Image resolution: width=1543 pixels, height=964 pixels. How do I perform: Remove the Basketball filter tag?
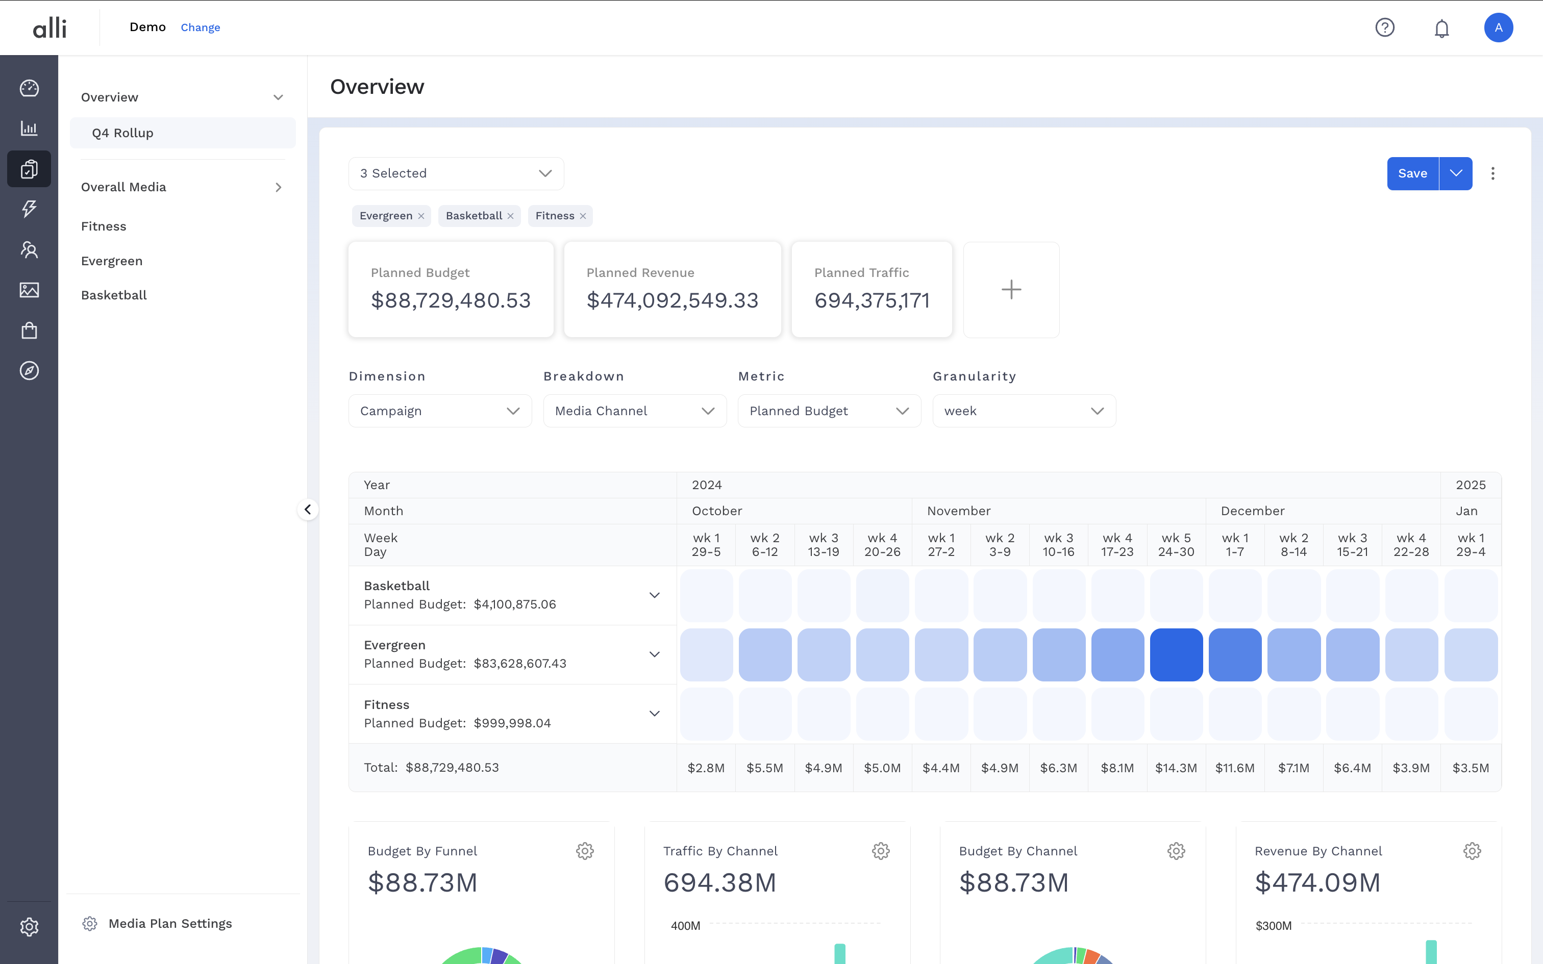pos(511,216)
